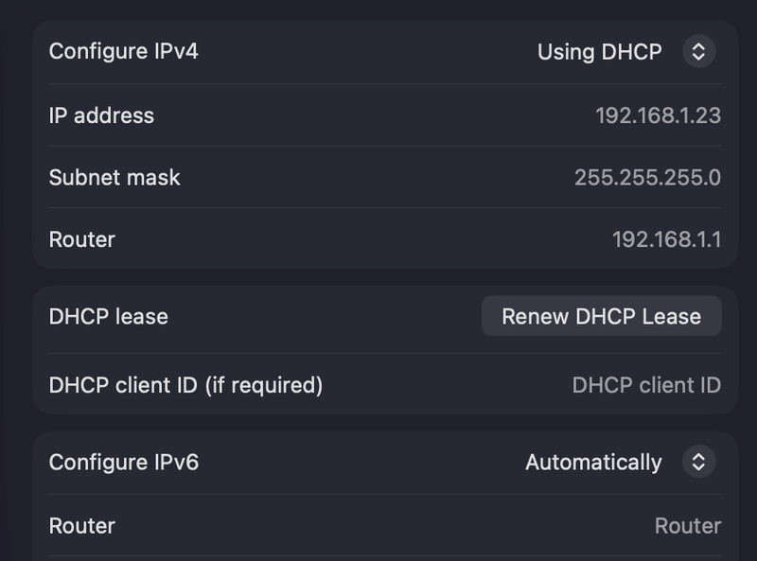Click the 'Router' label under Configure IPv6
The image size is (757, 561).
click(x=82, y=526)
